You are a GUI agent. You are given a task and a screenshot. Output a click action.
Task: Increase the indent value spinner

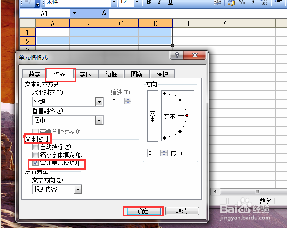point(128,99)
